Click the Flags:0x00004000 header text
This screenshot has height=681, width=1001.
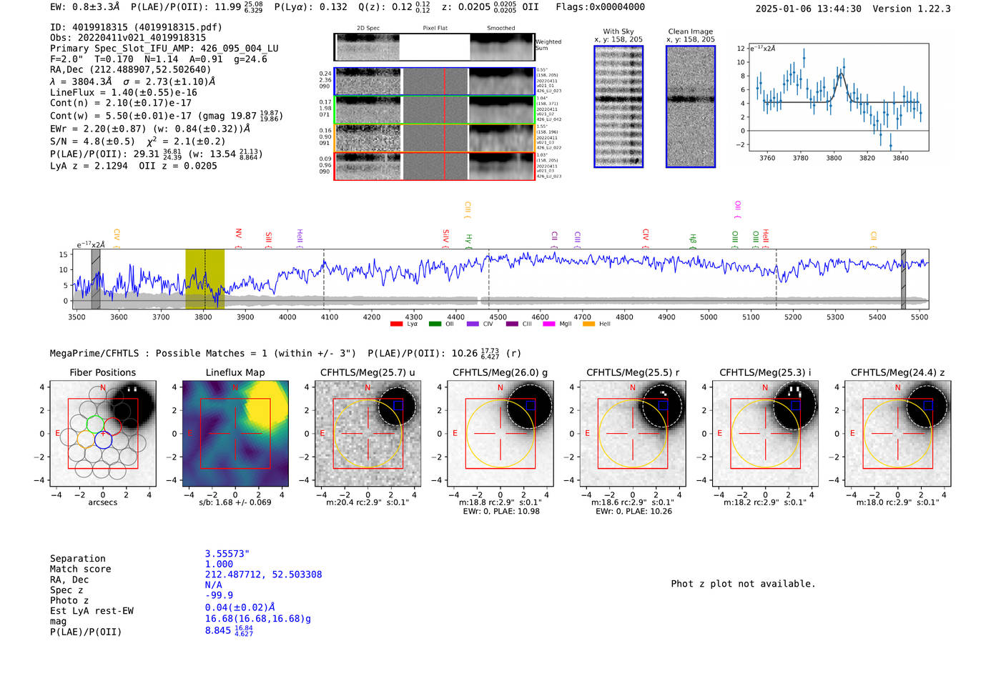coord(600,7)
